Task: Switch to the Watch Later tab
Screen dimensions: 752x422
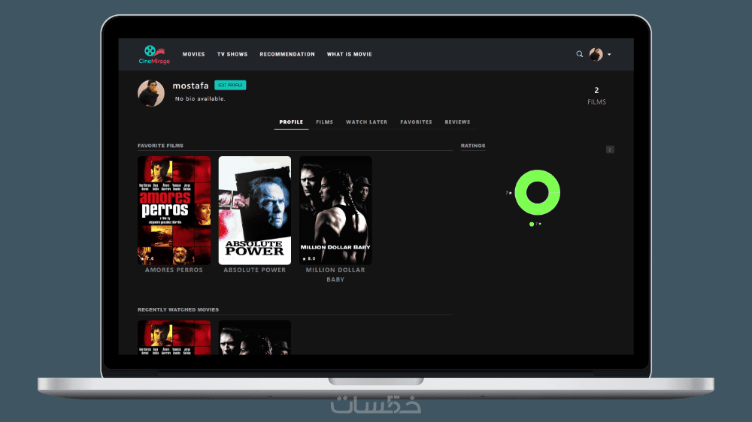Action: coord(366,122)
